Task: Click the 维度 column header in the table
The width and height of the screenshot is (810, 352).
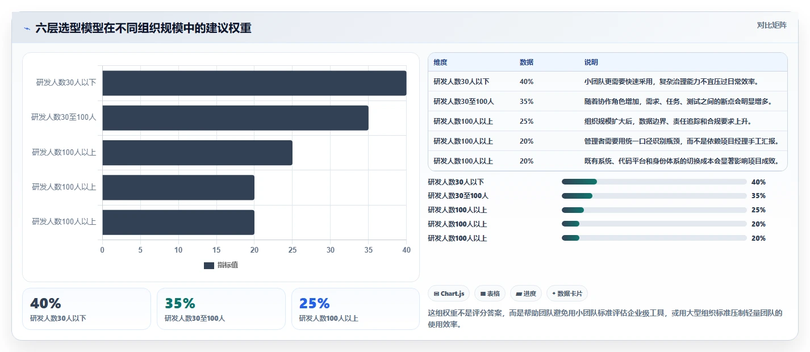Action: (x=440, y=62)
